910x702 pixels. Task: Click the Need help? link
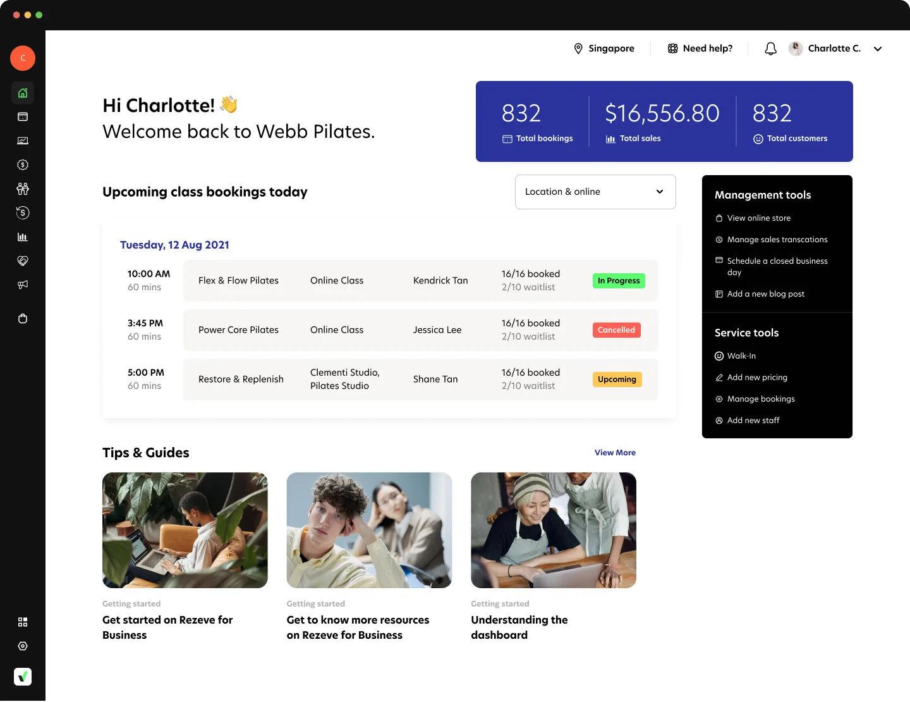(x=700, y=49)
